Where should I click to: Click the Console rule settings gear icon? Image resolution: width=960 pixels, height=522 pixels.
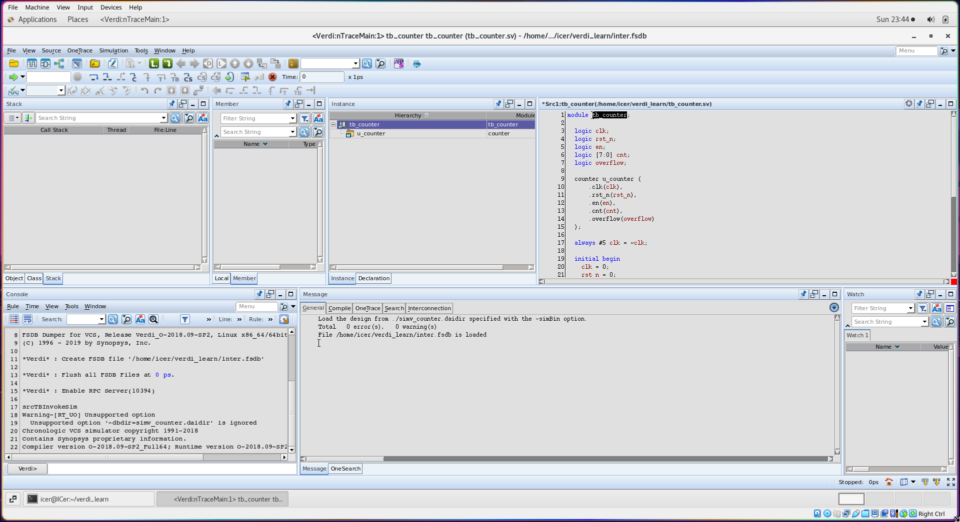[x=284, y=319]
